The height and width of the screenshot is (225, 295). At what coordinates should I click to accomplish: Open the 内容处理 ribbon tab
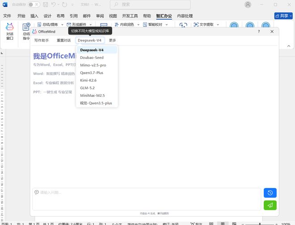[x=185, y=16]
